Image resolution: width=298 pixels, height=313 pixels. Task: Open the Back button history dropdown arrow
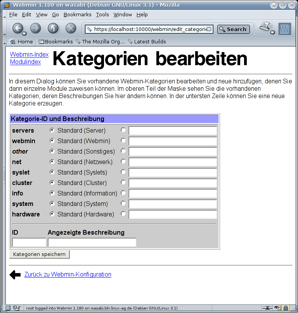pyautogui.click(x=24, y=33)
